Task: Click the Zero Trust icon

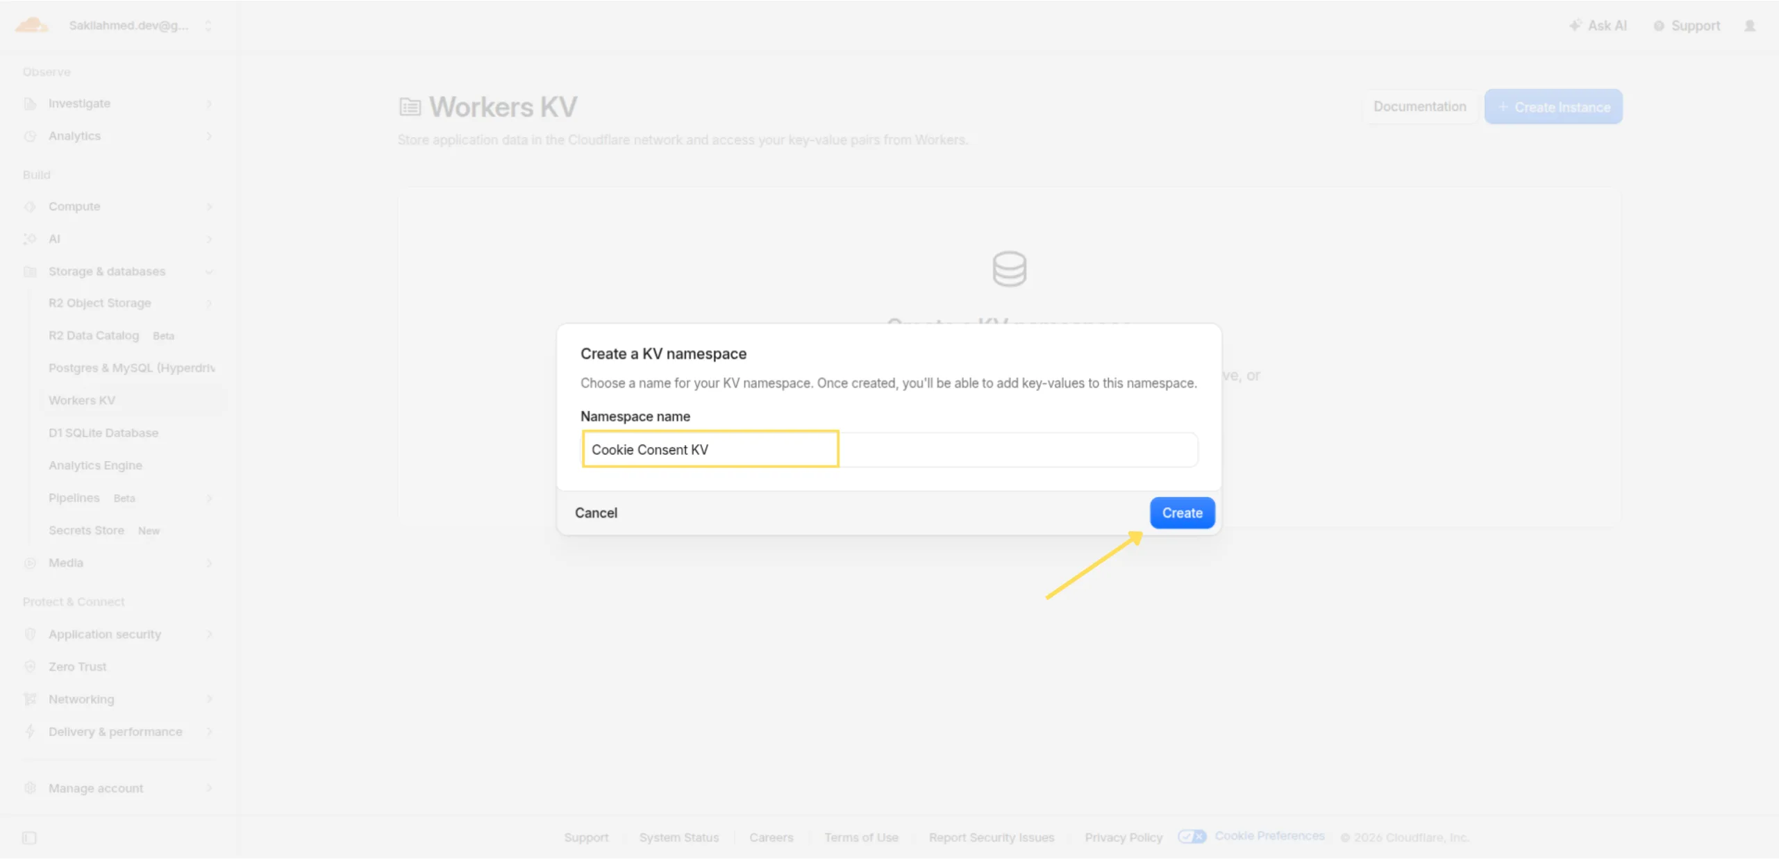Action: [30, 667]
